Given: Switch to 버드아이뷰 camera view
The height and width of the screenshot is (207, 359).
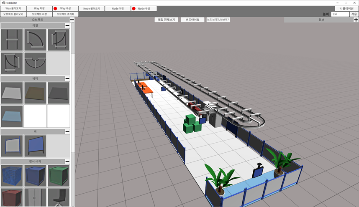Looking at the screenshot, I should 192,20.
